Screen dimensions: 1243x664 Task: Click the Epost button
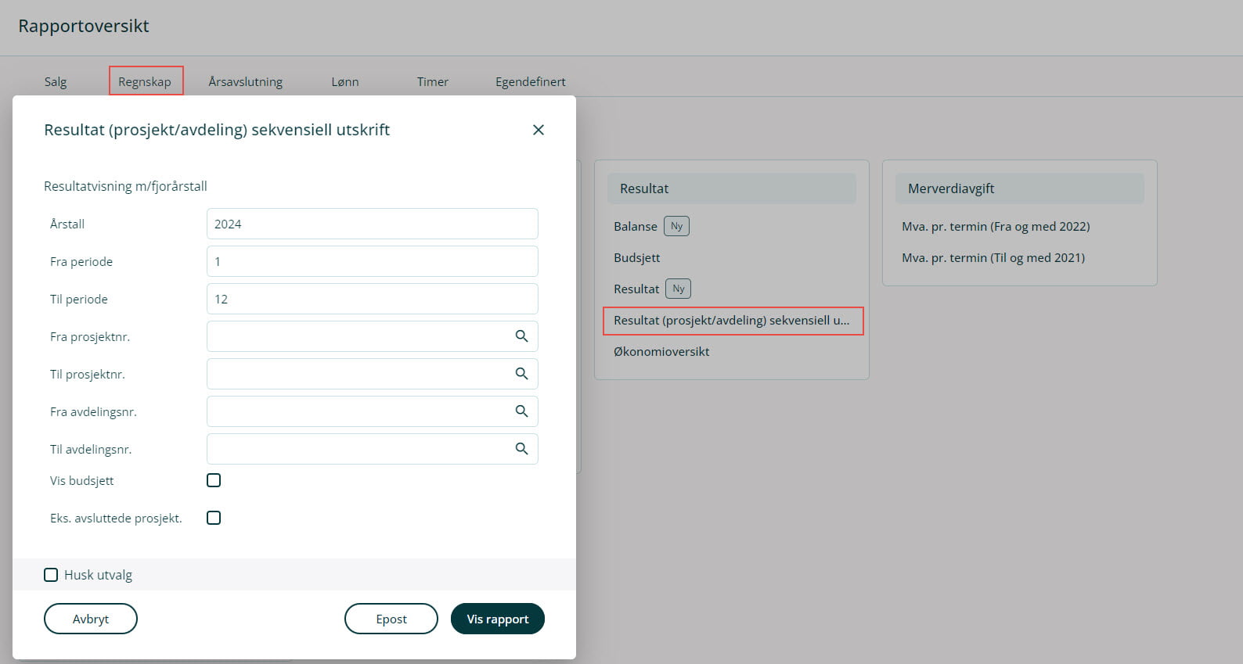(x=391, y=619)
